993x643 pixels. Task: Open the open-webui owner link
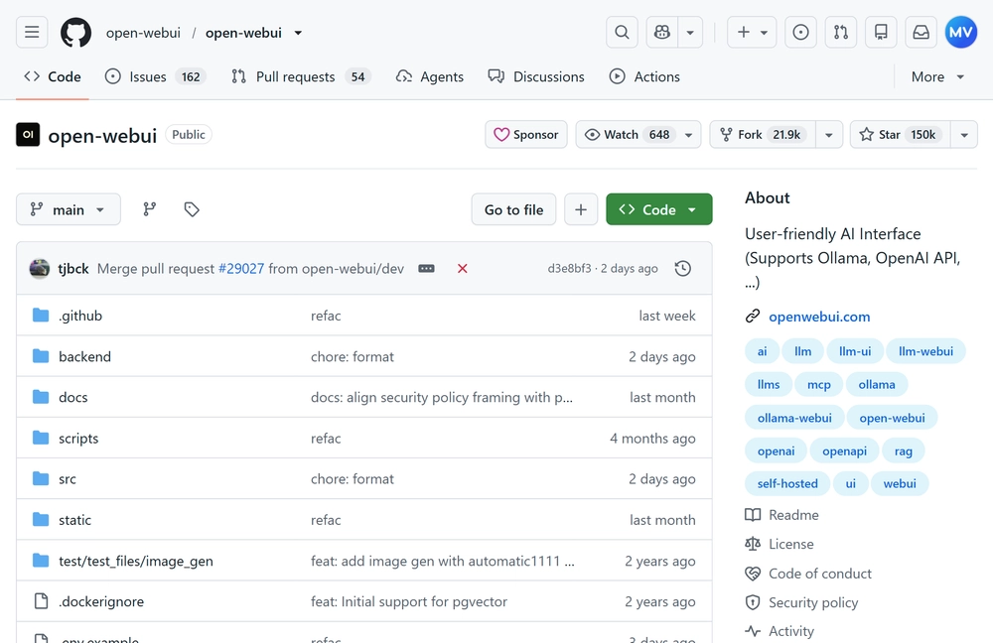(x=143, y=33)
